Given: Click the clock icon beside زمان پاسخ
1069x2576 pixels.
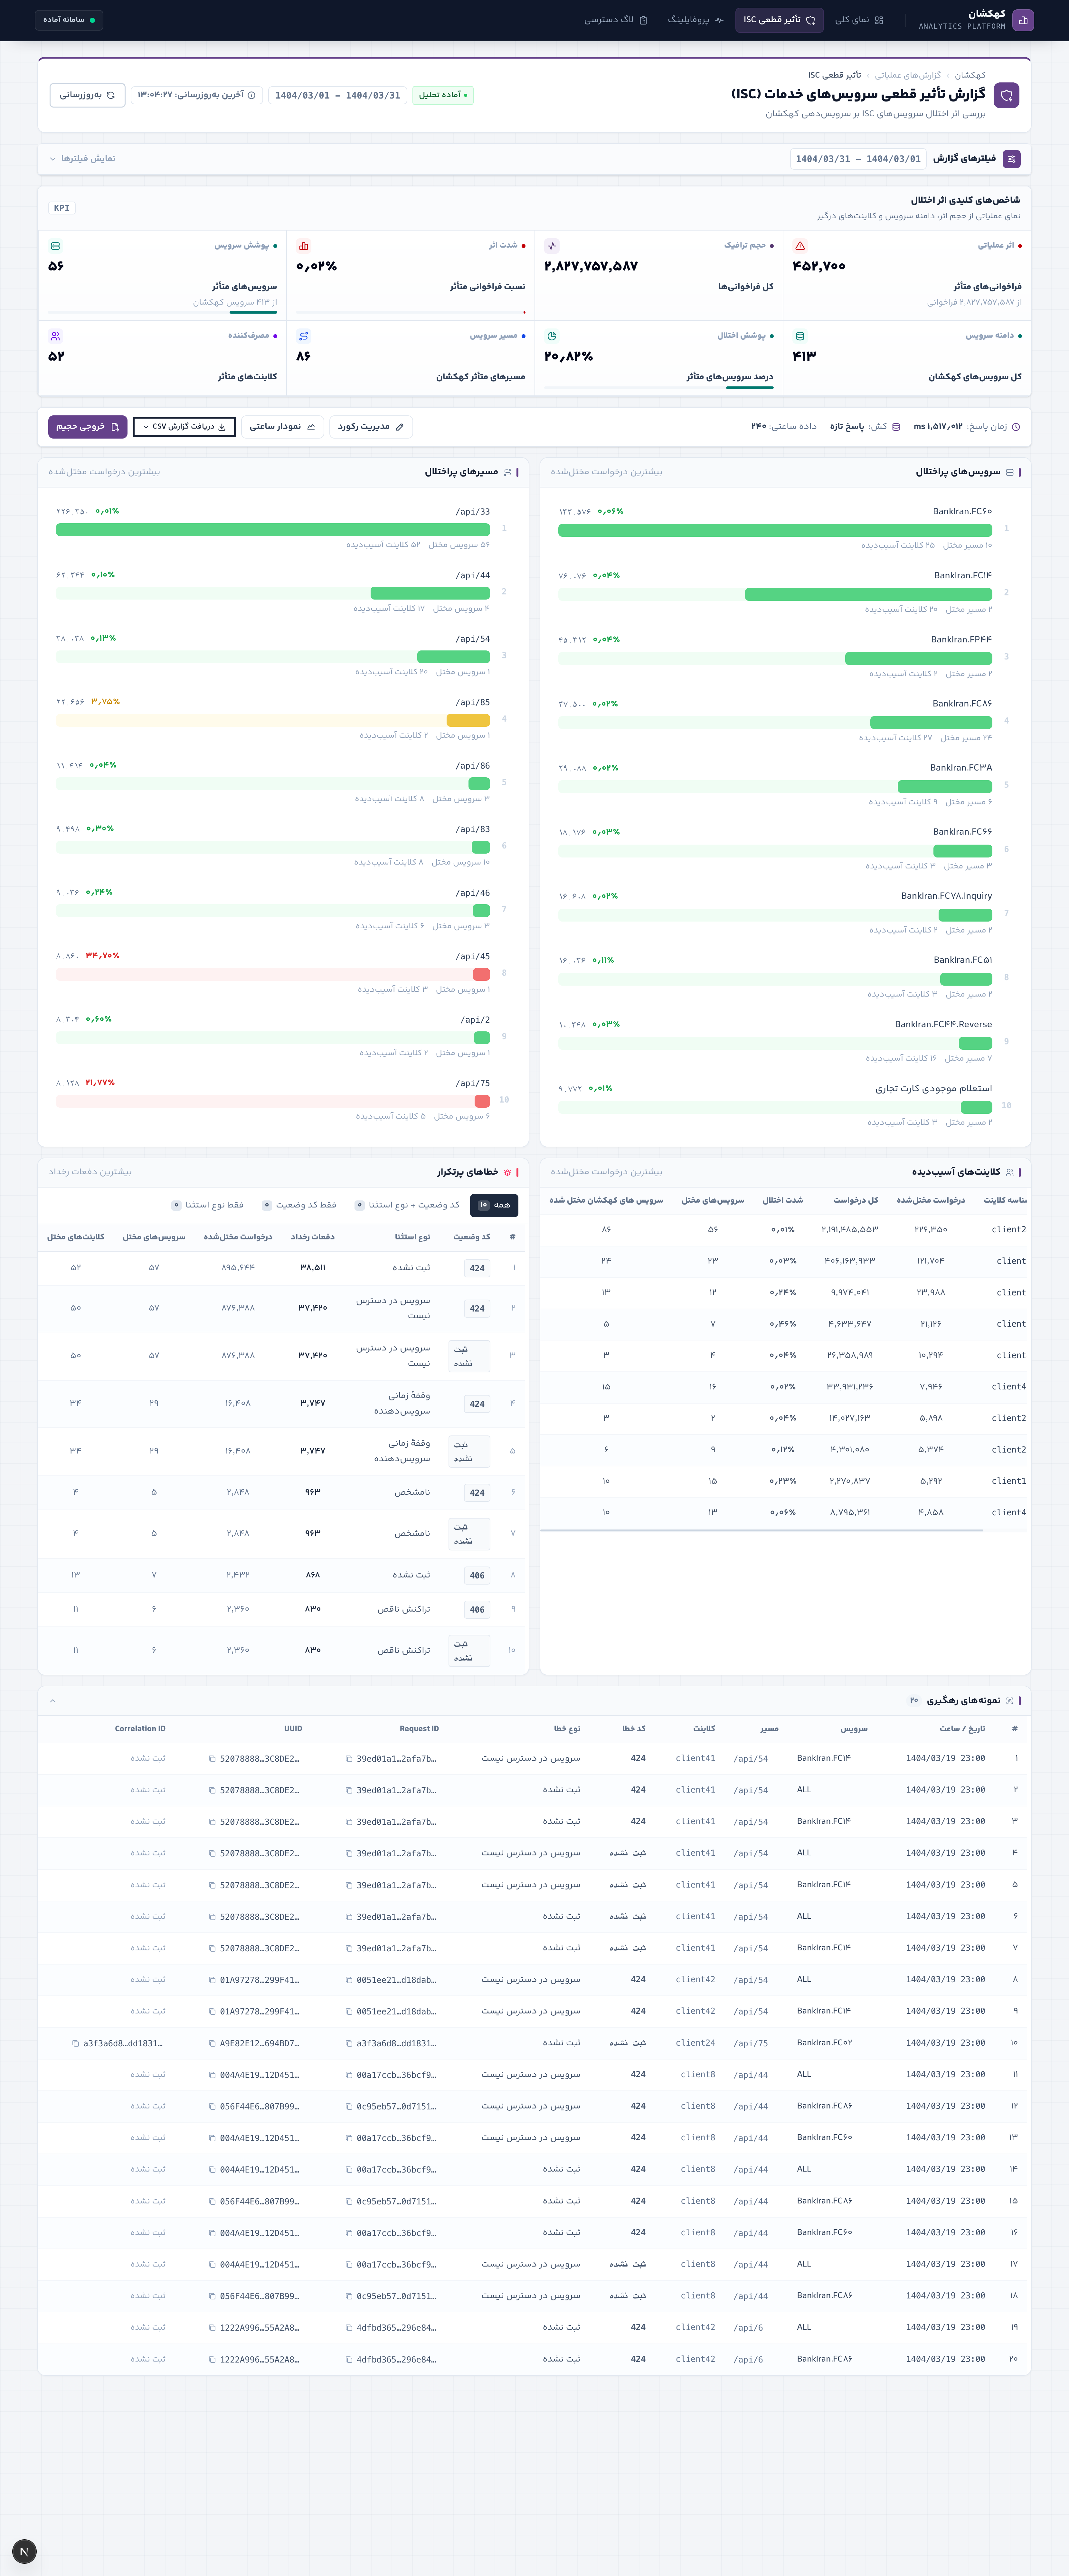Looking at the screenshot, I should coord(1016,427).
